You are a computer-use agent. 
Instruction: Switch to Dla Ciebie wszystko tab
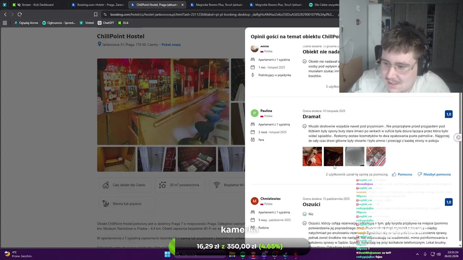pyautogui.click(x=324, y=5)
